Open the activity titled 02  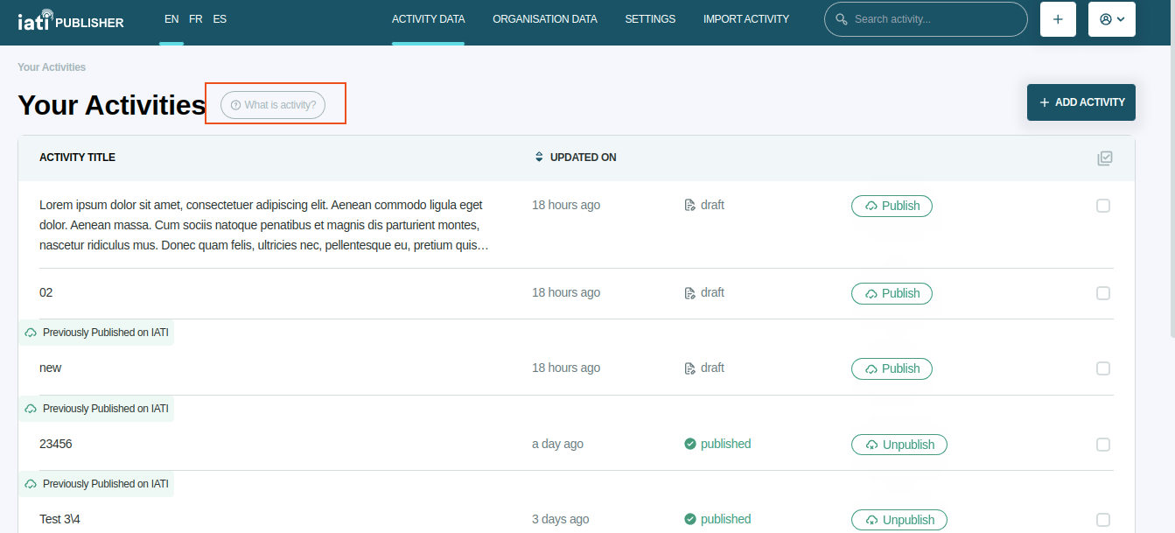click(x=46, y=292)
